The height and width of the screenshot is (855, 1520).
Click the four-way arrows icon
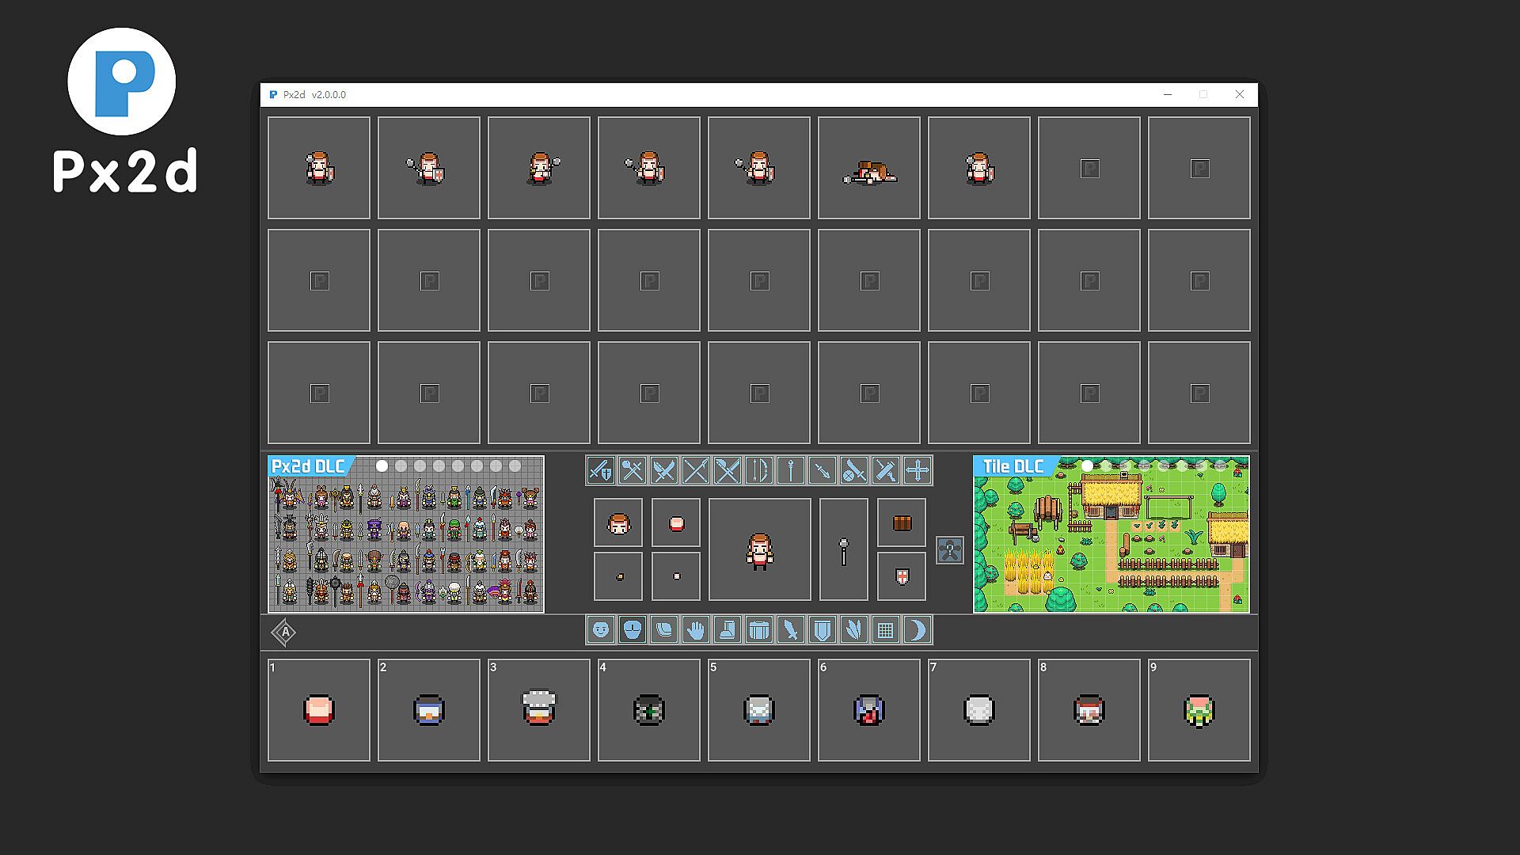[x=917, y=471]
